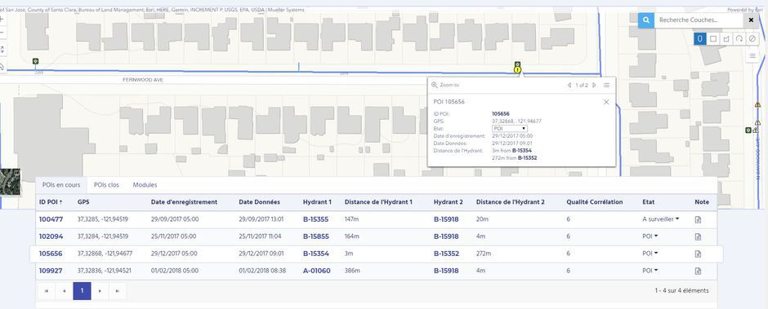
Task: Expand the 'A surveiller' state dropdown
Action: [x=661, y=219]
